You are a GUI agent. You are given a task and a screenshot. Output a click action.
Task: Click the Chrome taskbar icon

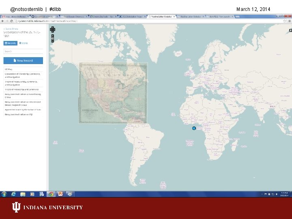click(x=51, y=194)
